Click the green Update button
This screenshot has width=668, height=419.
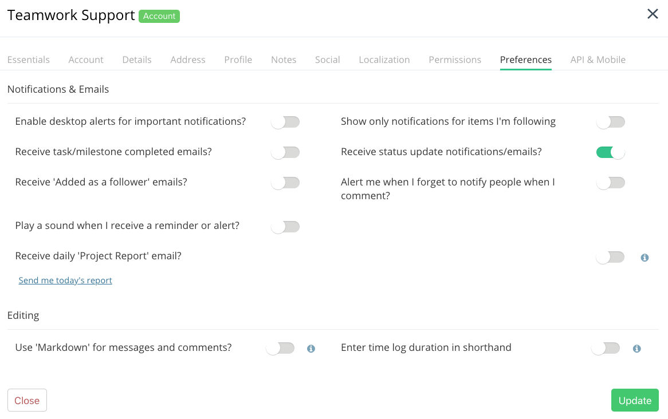[635, 400]
